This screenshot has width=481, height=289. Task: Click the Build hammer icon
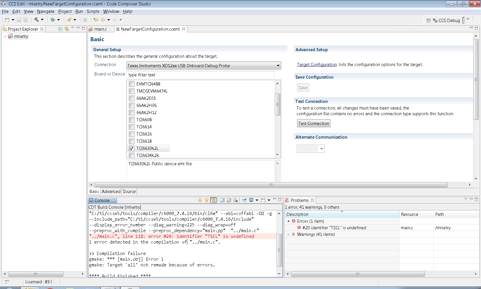tap(36, 20)
